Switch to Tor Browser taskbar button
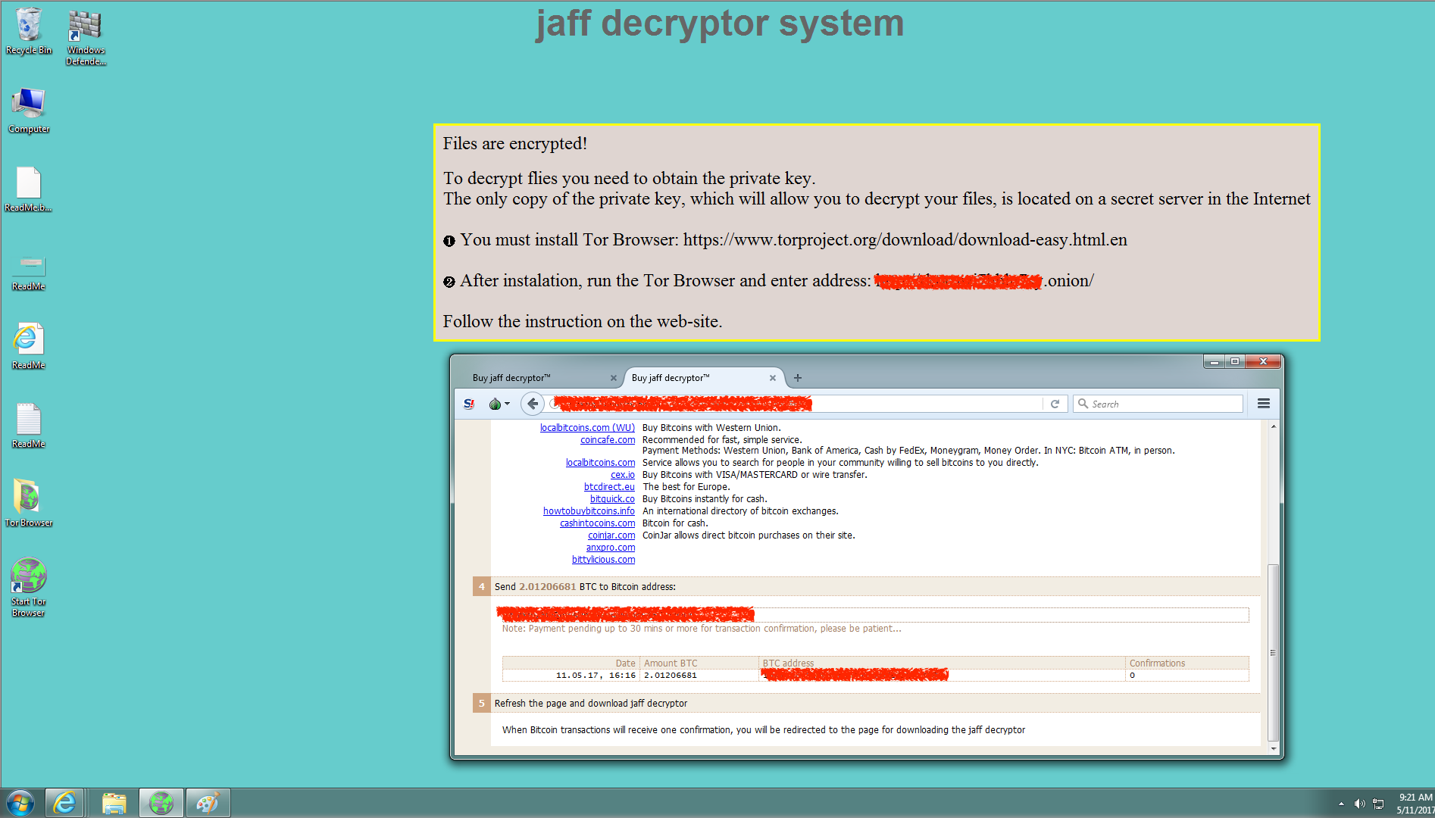Screen dimensions: 1435x818 pyautogui.click(x=161, y=803)
